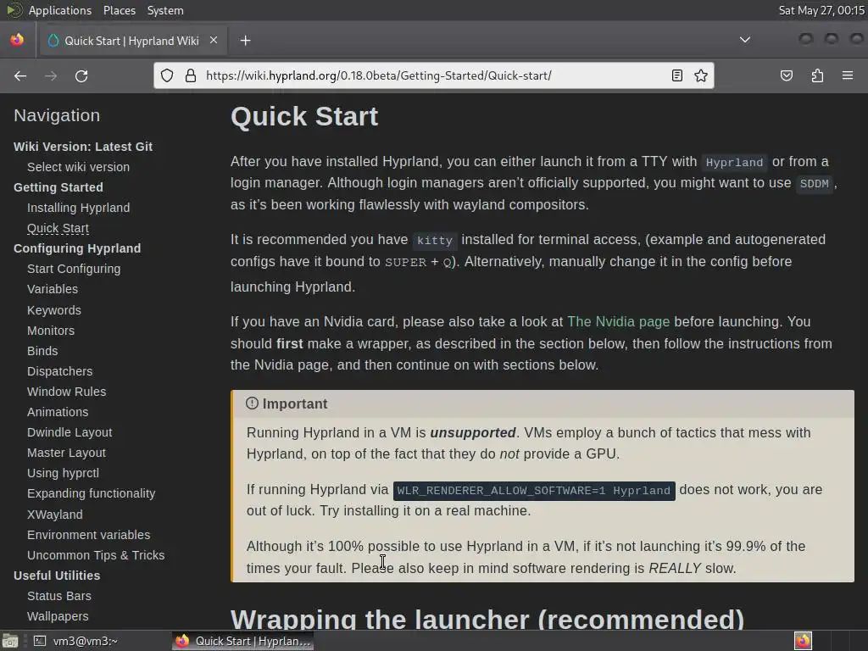Bookmark this page with the star

[x=701, y=75]
